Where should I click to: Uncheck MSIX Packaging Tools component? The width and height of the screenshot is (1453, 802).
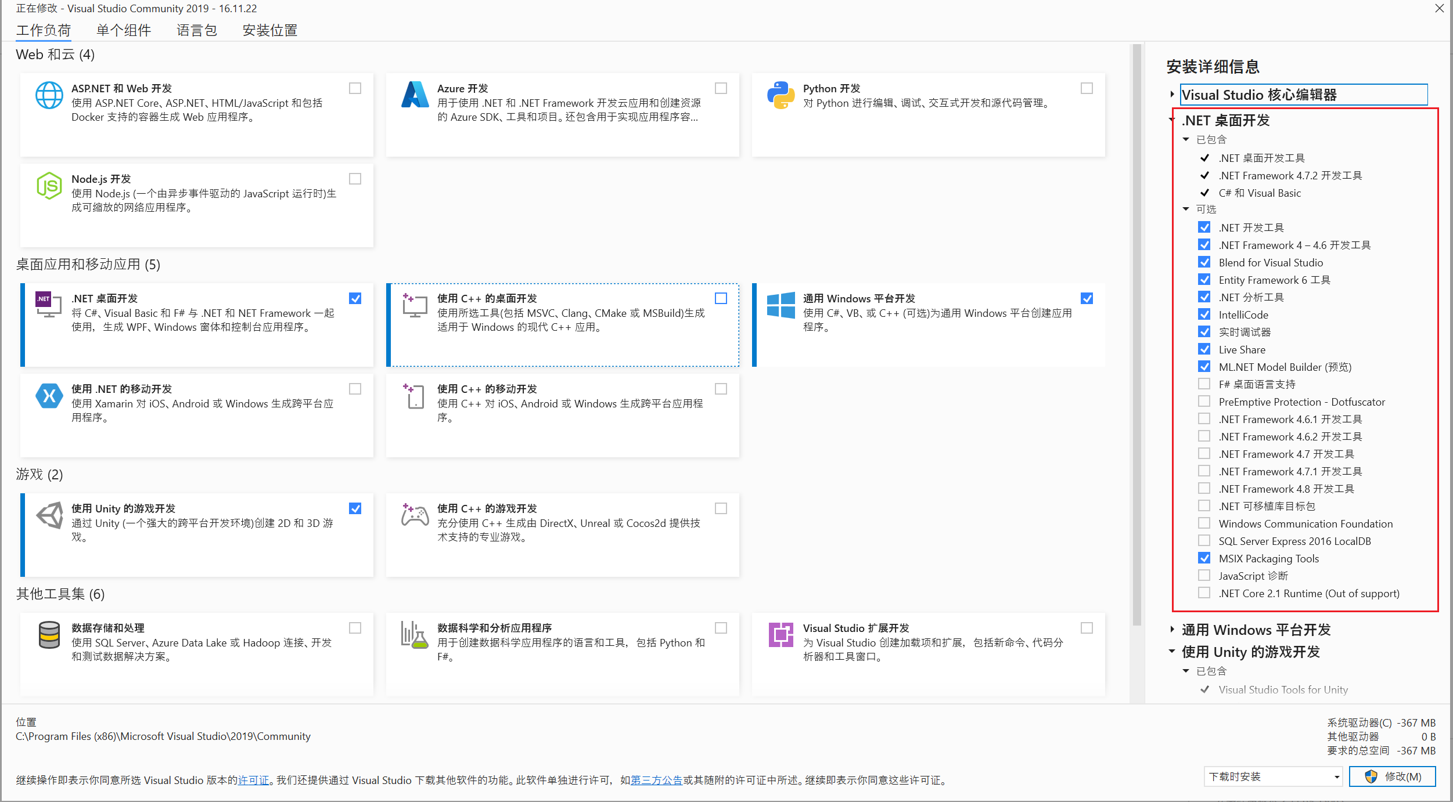1204,558
